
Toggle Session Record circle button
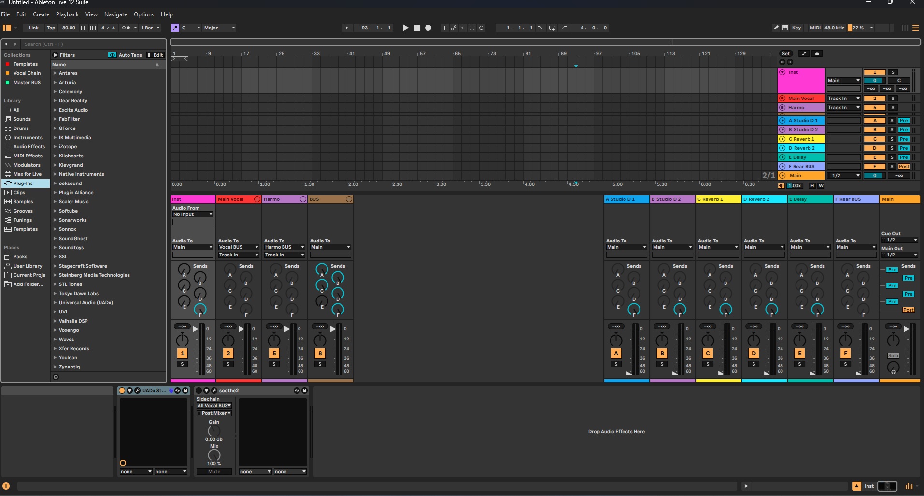481,28
